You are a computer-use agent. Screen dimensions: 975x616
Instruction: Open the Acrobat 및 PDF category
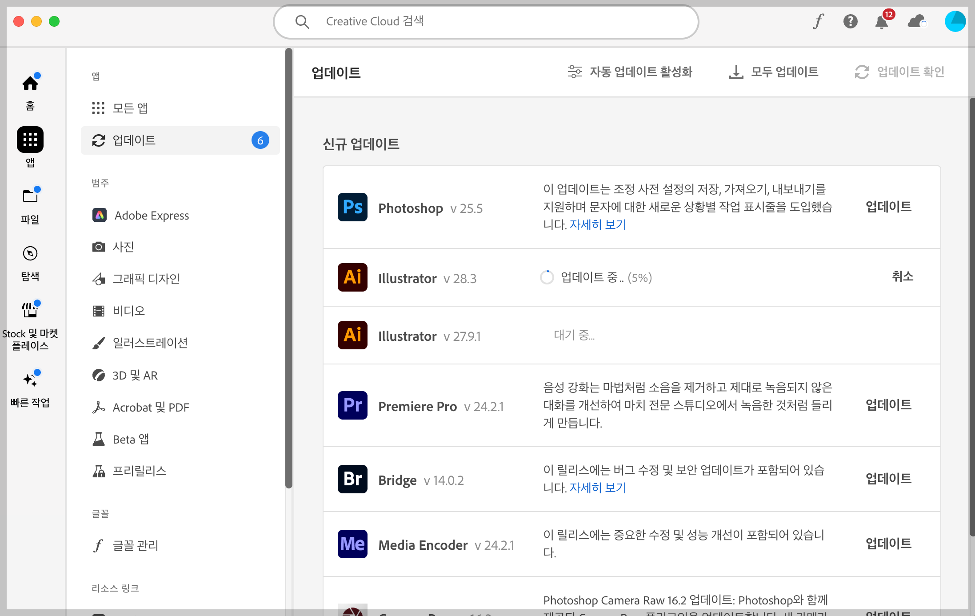click(x=180, y=407)
